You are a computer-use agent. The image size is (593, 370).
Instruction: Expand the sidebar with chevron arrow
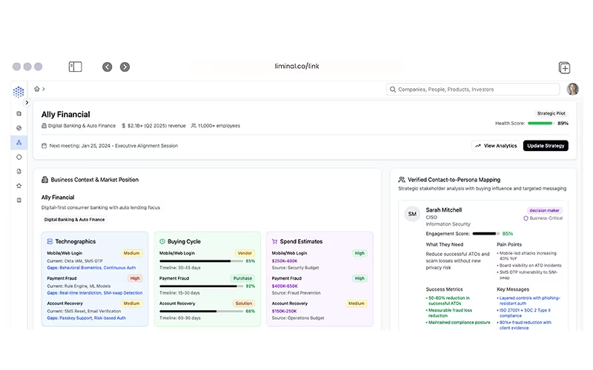27,102
